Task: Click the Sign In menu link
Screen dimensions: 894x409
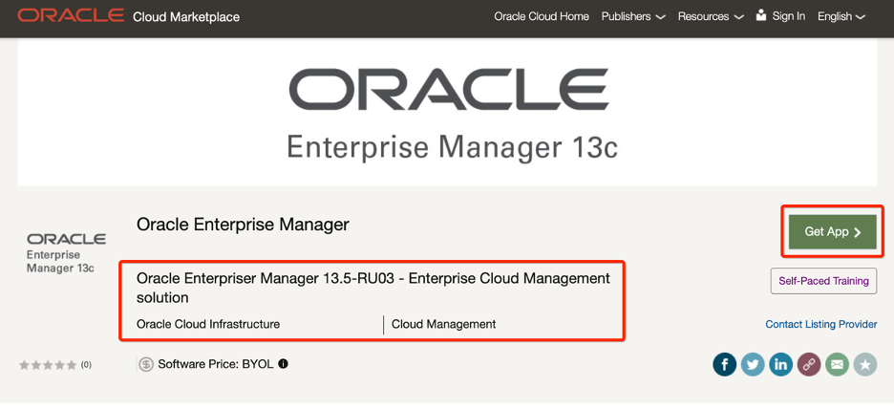Action: pyautogui.click(x=788, y=16)
